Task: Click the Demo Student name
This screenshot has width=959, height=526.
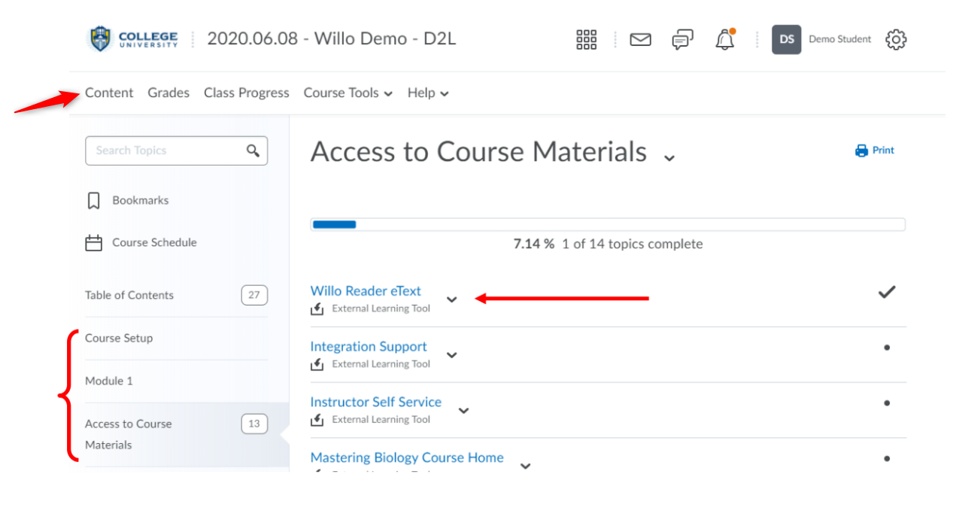Action: pos(840,39)
